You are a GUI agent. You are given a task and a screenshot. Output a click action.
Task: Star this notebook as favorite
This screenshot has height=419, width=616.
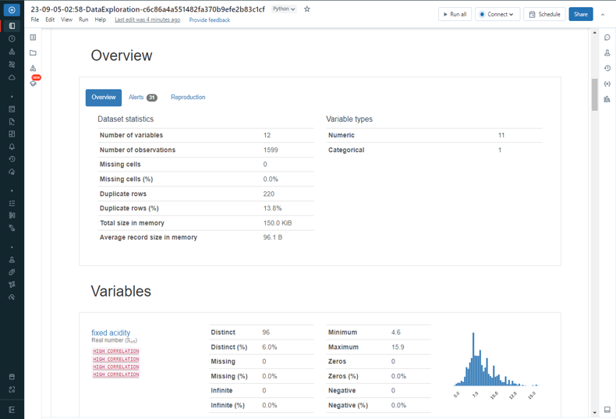(307, 9)
